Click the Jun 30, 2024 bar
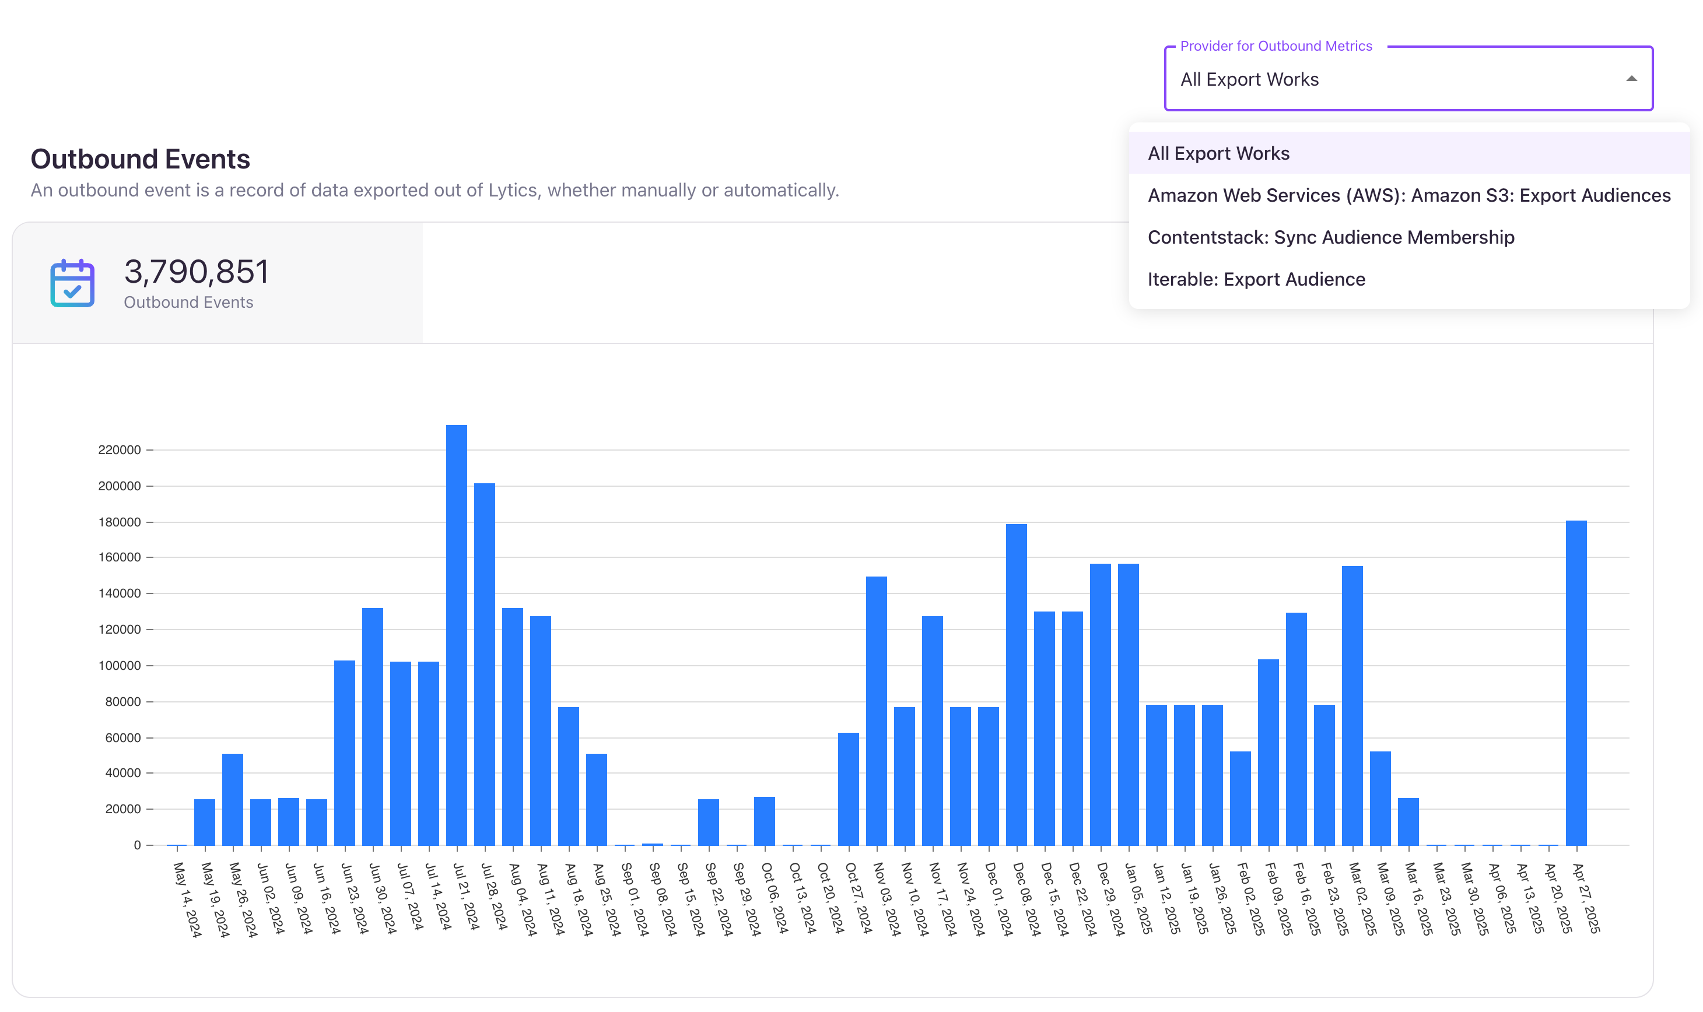Image resolution: width=1703 pixels, height=1012 pixels. (x=373, y=726)
